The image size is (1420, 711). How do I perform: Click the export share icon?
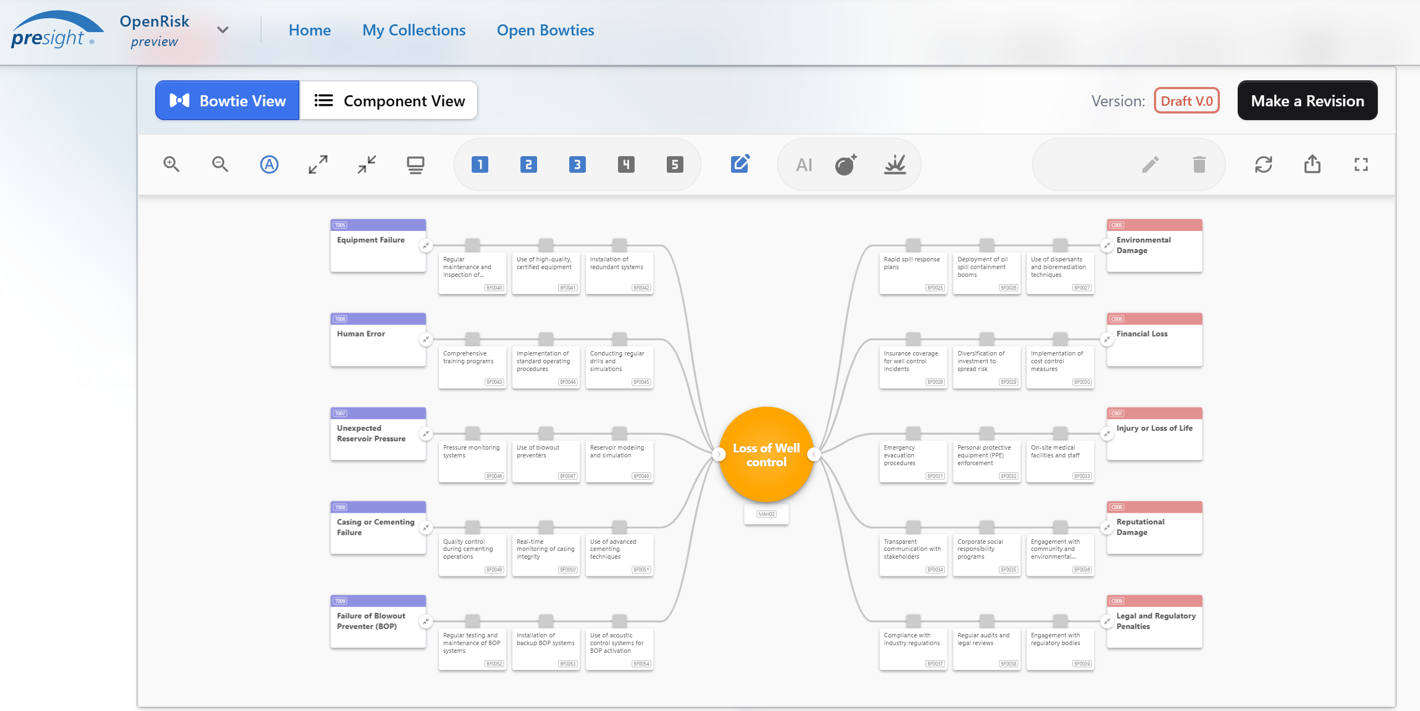pos(1312,164)
